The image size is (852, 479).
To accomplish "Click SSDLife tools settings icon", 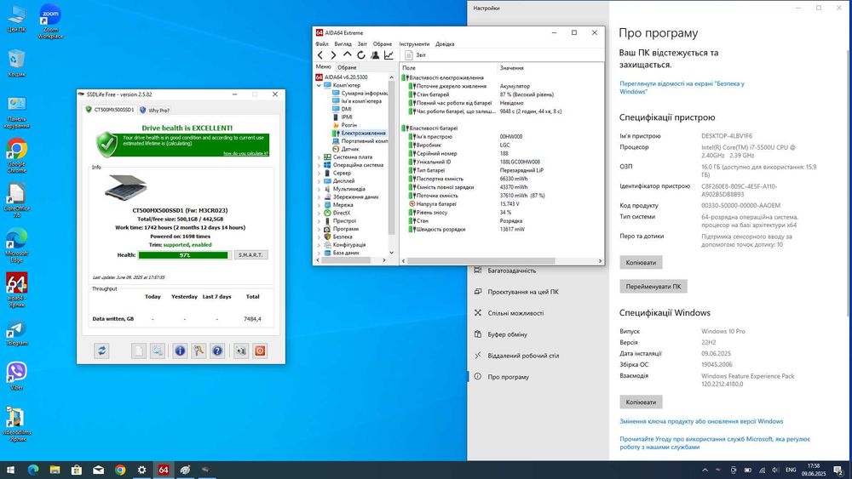I will (199, 351).
